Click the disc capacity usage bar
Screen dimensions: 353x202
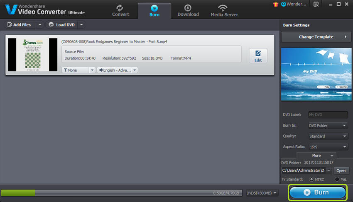point(122,193)
